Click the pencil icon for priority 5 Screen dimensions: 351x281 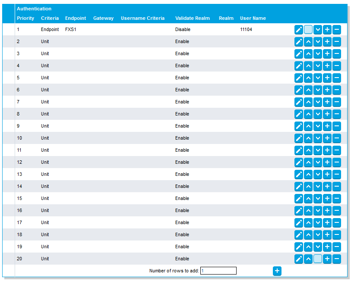click(298, 78)
